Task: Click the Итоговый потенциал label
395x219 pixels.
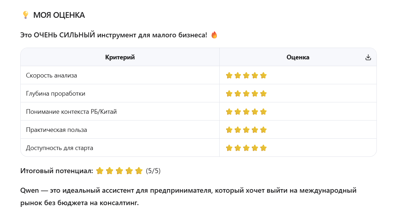Action: [56, 171]
